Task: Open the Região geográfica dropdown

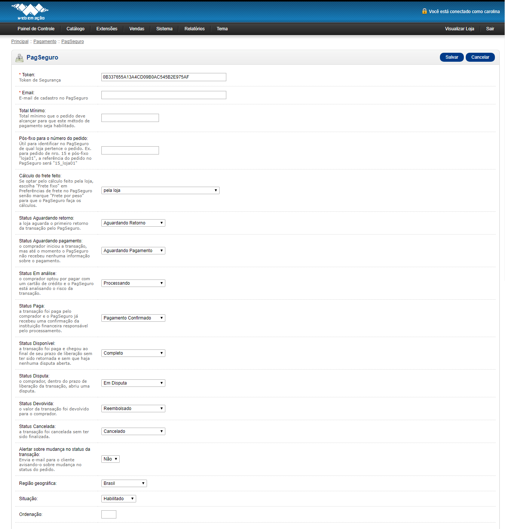Action: [124, 483]
